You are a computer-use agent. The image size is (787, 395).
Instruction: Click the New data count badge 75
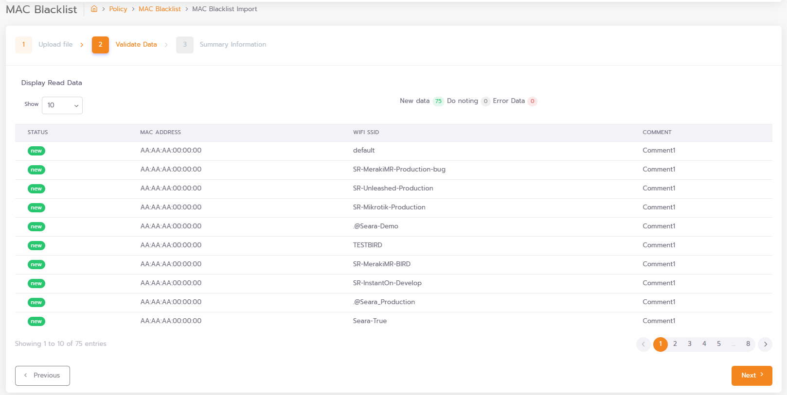tap(438, 101)
